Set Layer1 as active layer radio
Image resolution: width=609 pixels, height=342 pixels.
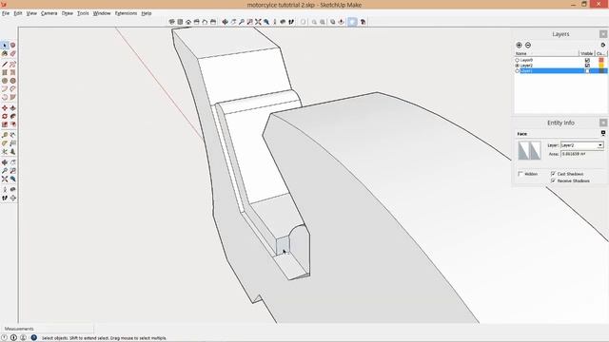click(x=517, y=71)
